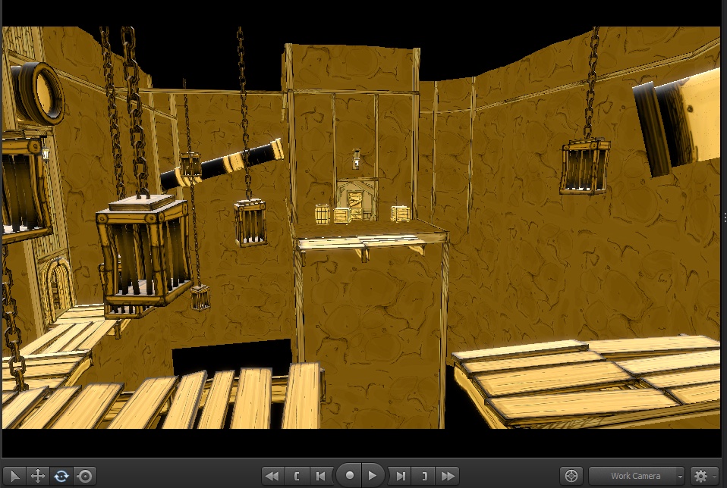Viewport: 727px width, 488px height.
Task: Click the large hanging cage in viewport
Action: click(145, 251)
